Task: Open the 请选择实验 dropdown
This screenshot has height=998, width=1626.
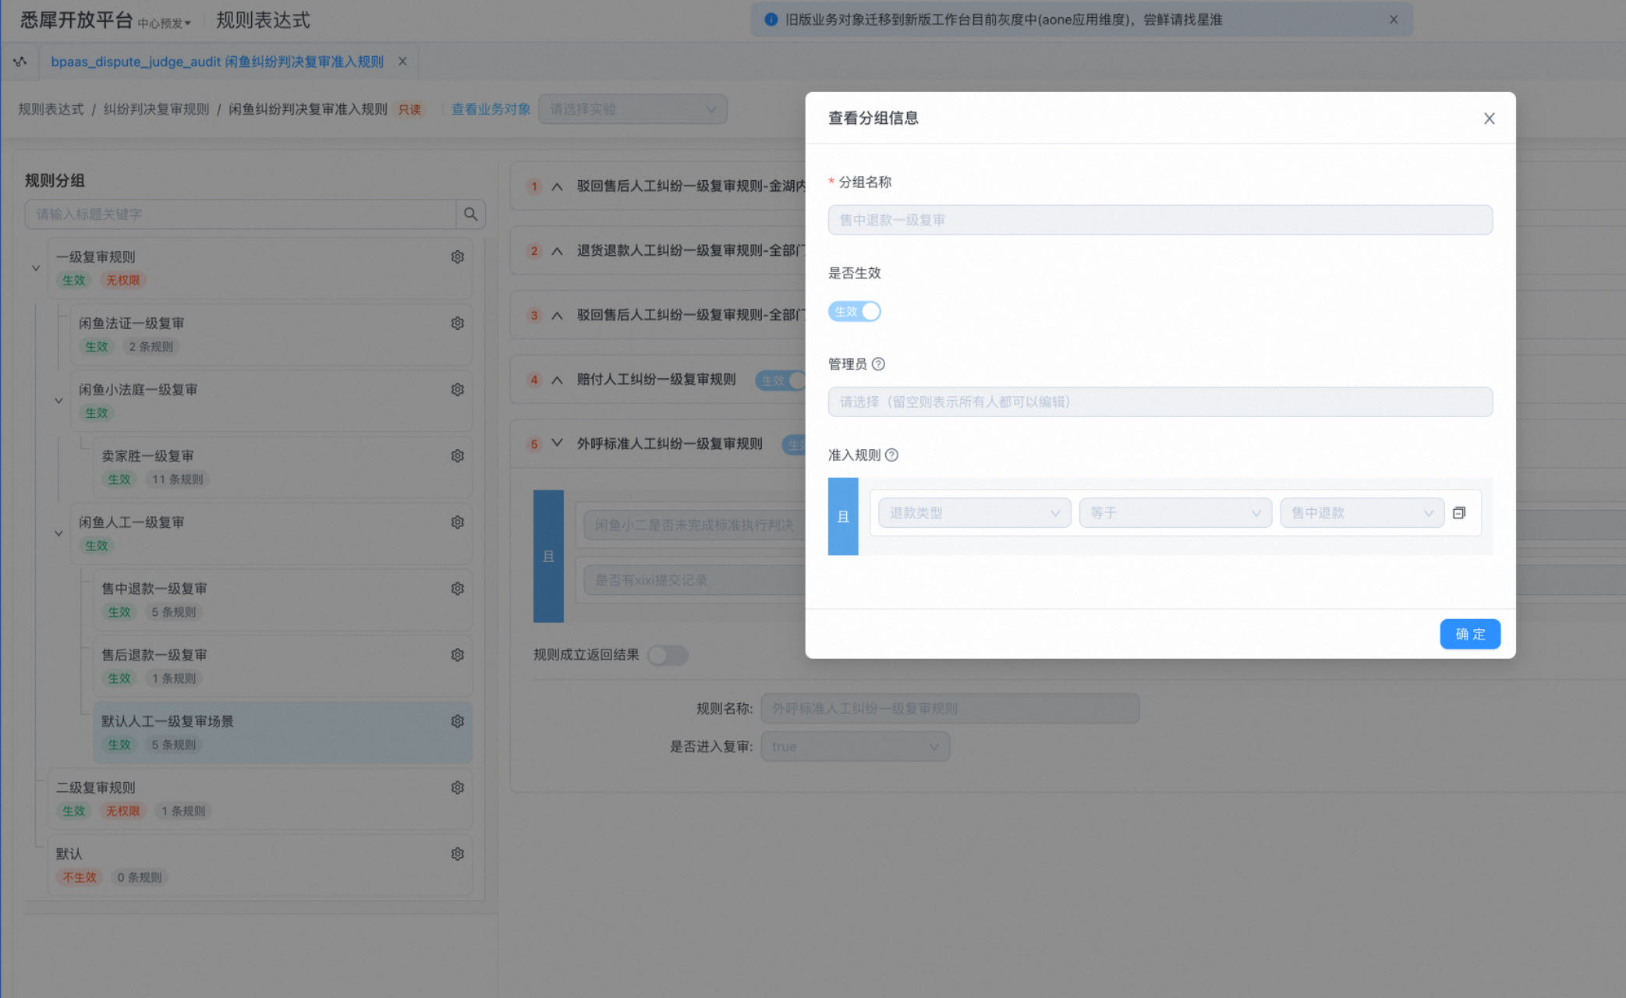Action: point(632,109)
